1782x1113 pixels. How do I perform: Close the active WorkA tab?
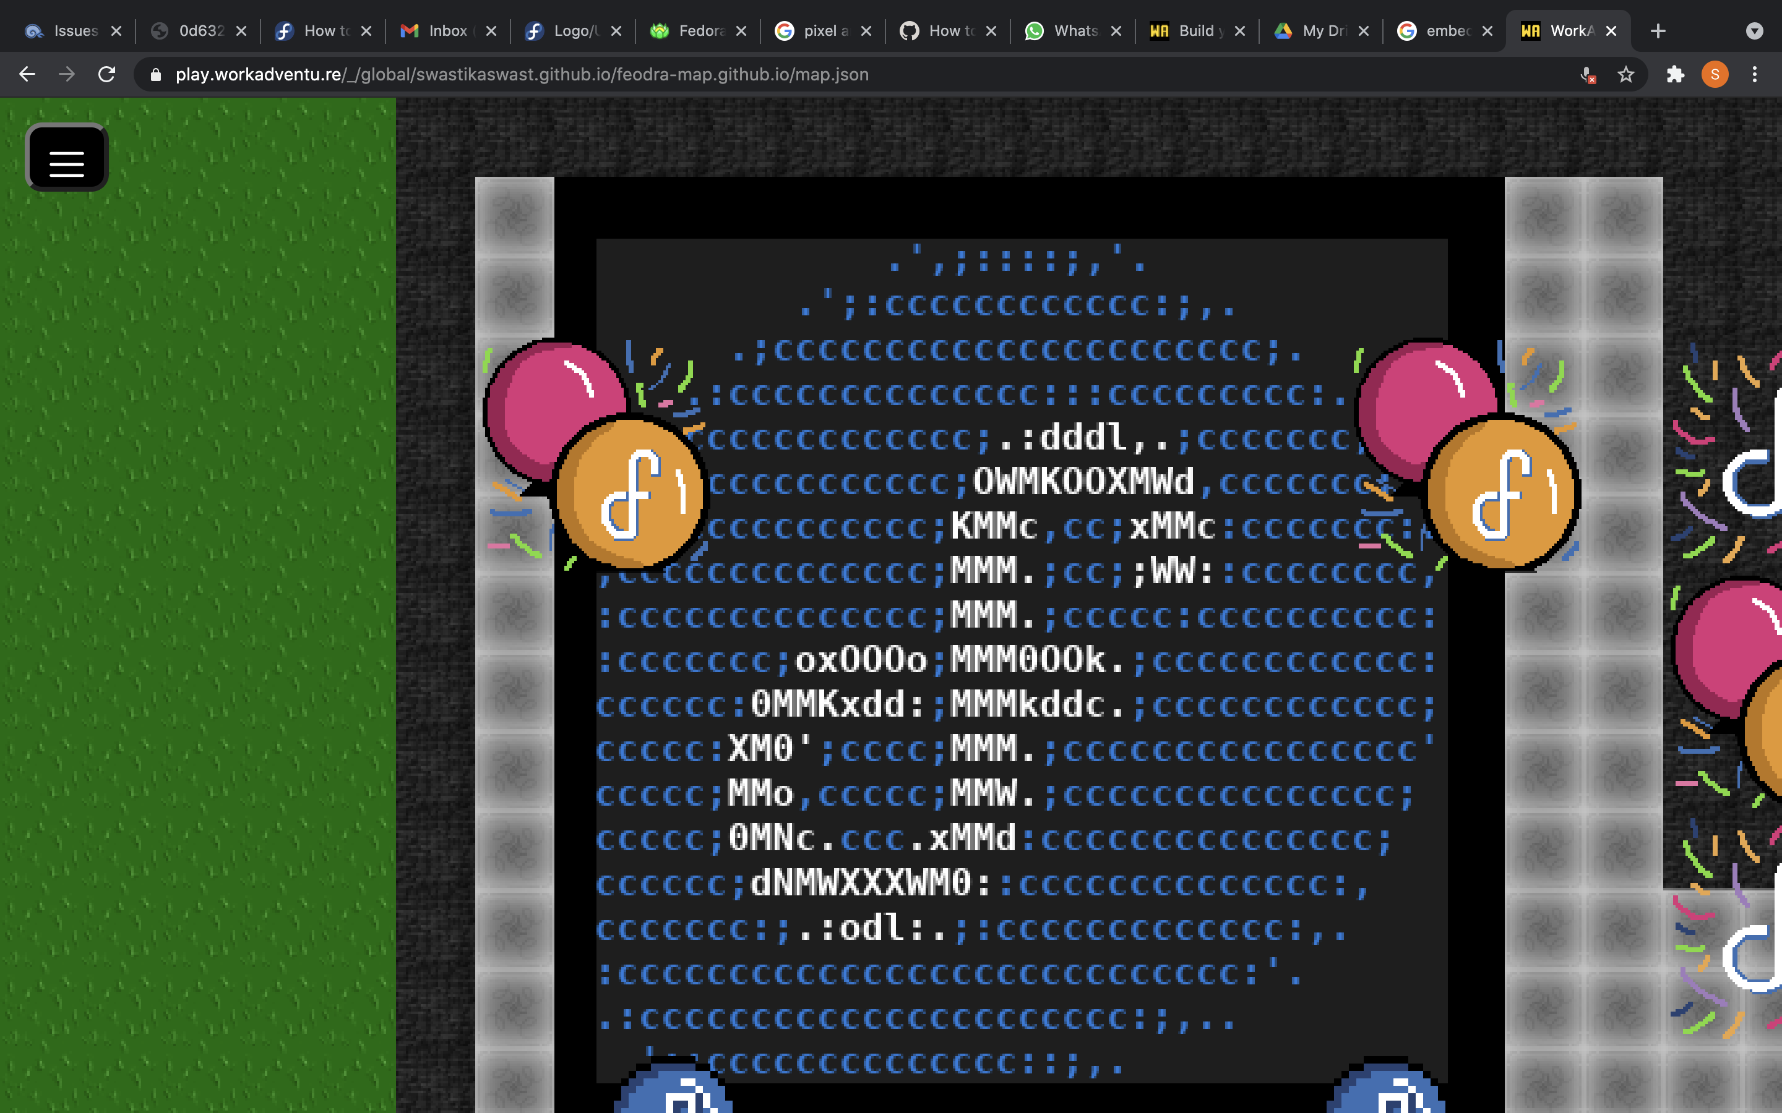(x=1611, y=31)
